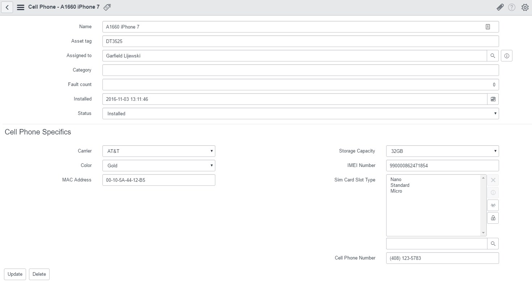Click the Sim Card list scrollbar down arrow
This screenshot has width=532, height=283.
tap(484, 233)
